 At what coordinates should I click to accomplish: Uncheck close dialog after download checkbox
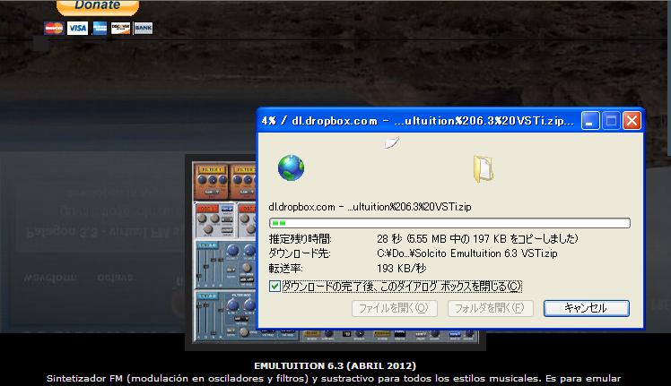[274, 286]
